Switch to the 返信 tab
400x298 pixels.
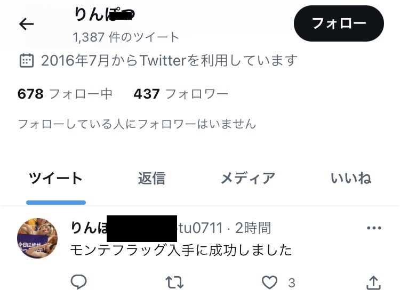pos(152,178)
